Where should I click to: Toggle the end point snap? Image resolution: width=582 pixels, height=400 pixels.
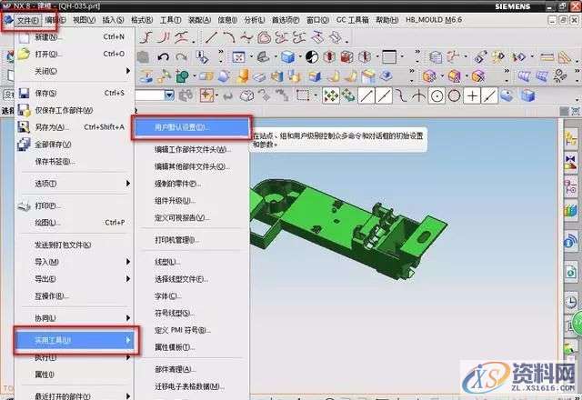point(366,95)
